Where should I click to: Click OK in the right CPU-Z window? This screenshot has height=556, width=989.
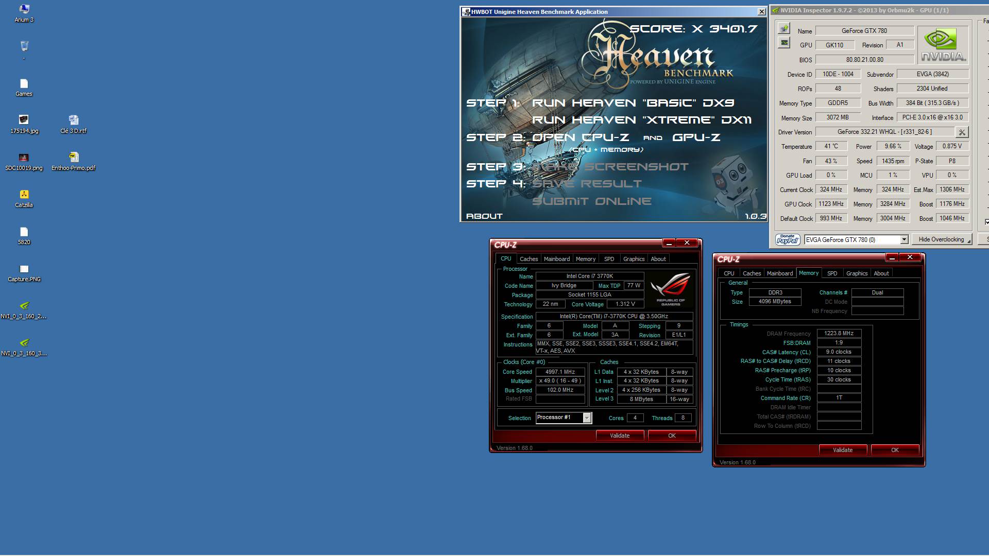pyautogui.click(x=895, y=450)
